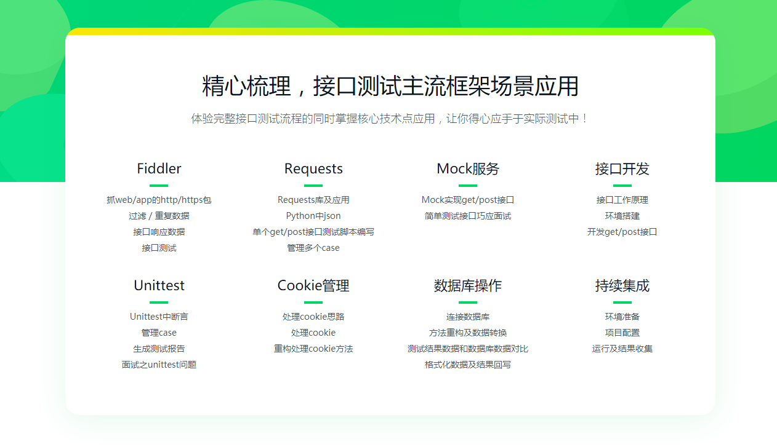Screen dimensions: 777x447
Task: Click the 持续集成 section title
Action: coord(622,285)
